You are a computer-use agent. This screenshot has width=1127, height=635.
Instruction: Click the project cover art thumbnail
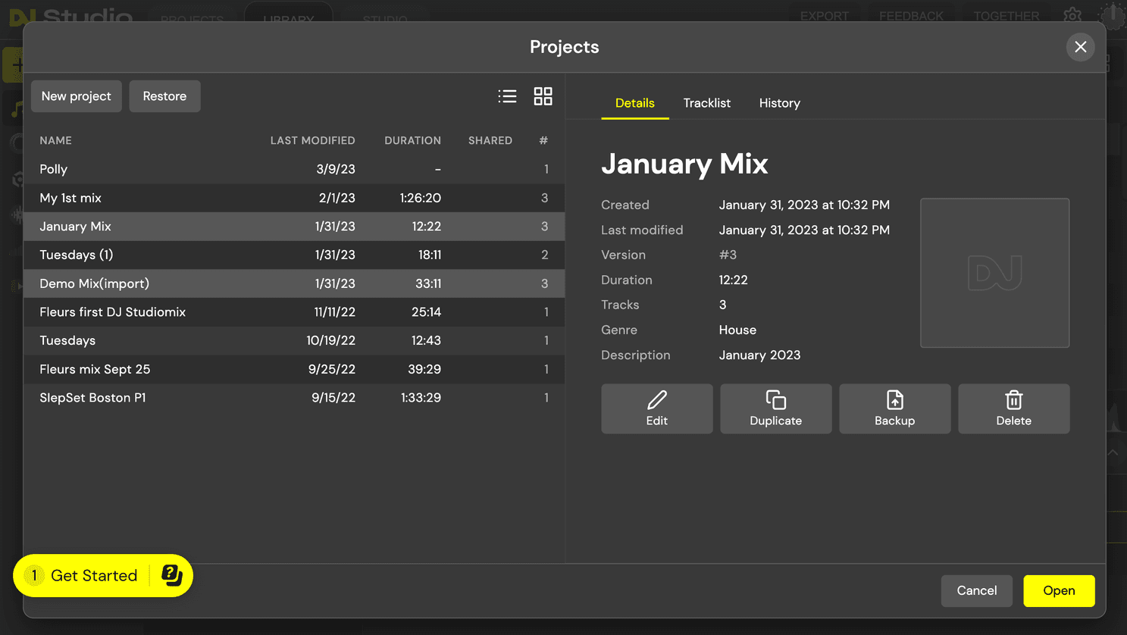[x=994, y=273]
